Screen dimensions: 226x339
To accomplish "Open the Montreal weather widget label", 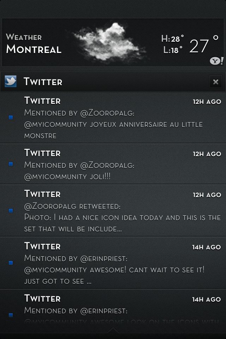I will click(x=34, y=43).
